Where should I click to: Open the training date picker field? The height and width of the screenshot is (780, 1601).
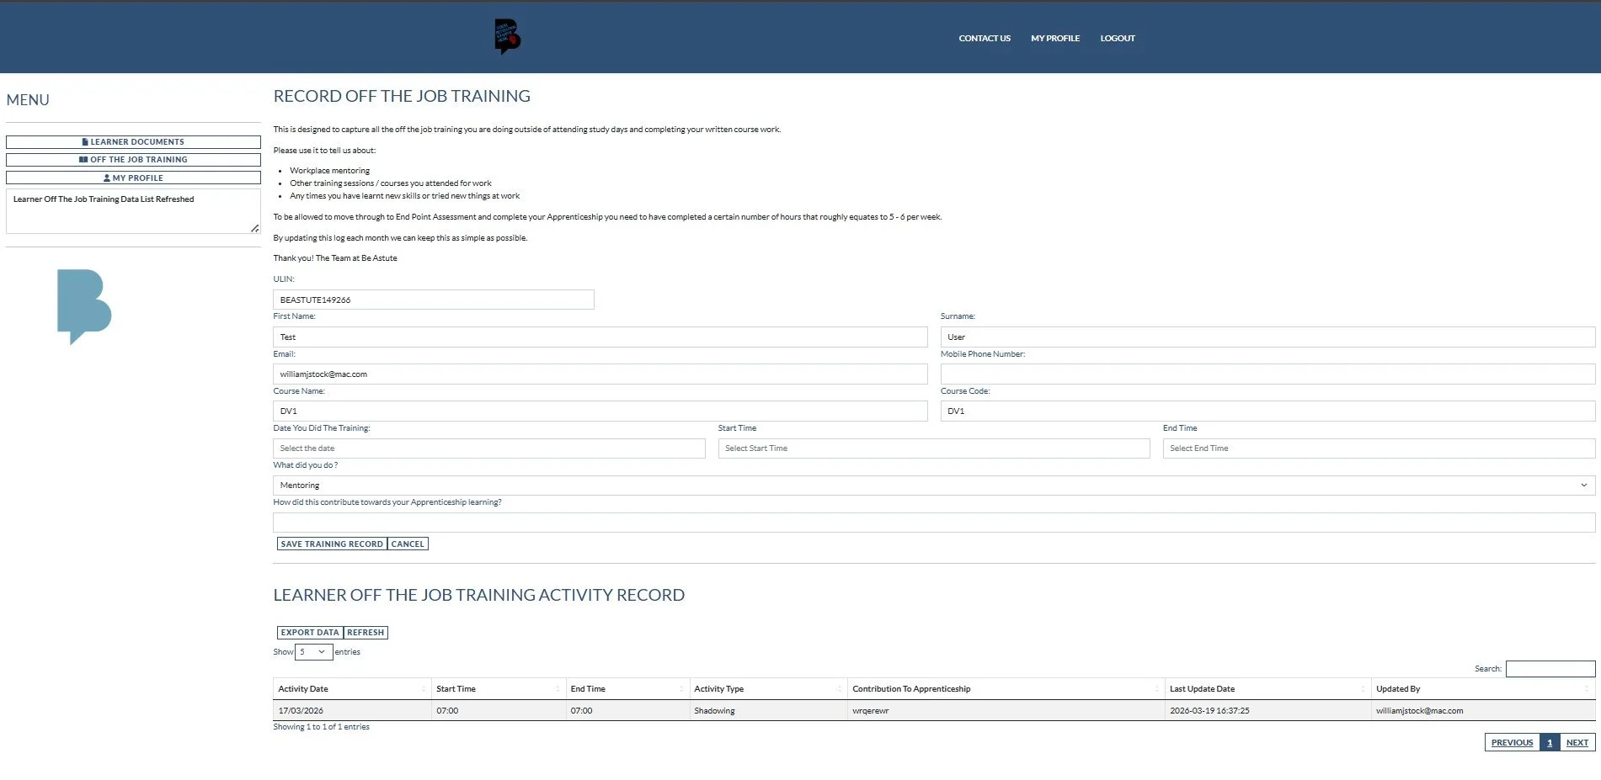[x=489, y=448]
